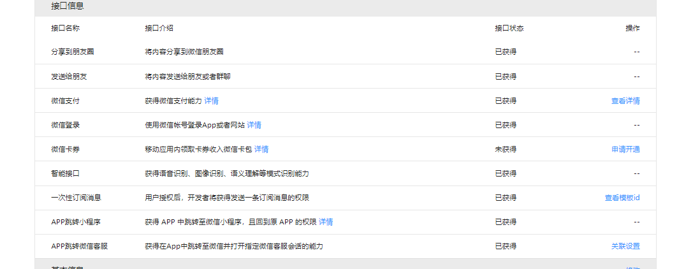The image size is (693, 269).
Task: Click the 接口介绍 column header
Action: point(159,28)
